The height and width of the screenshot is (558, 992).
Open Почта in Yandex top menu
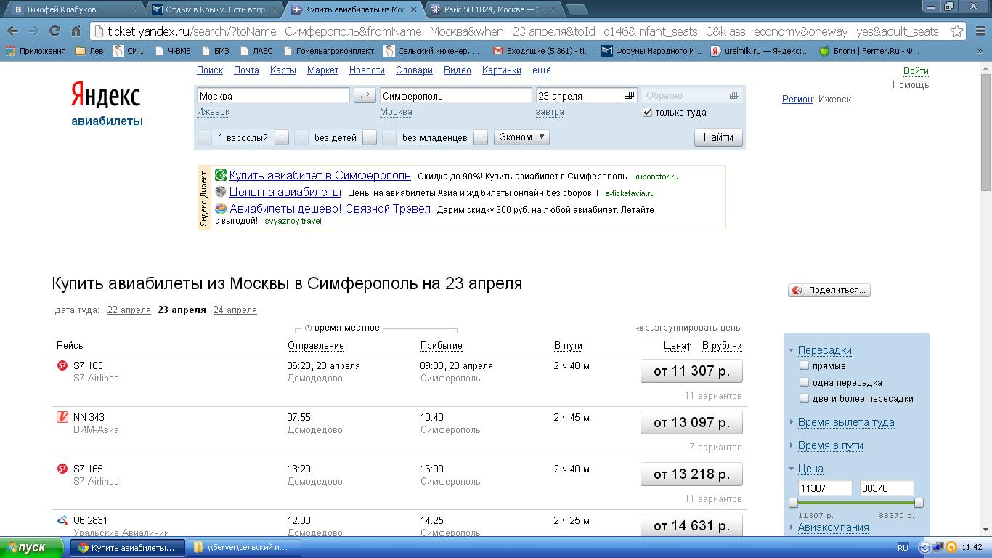246,70
